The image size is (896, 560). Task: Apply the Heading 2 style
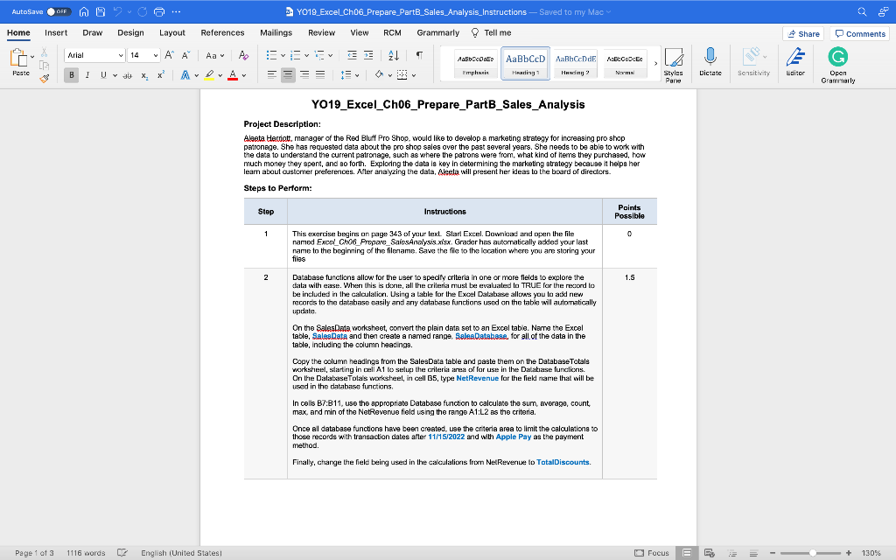[x=576, y=63]
